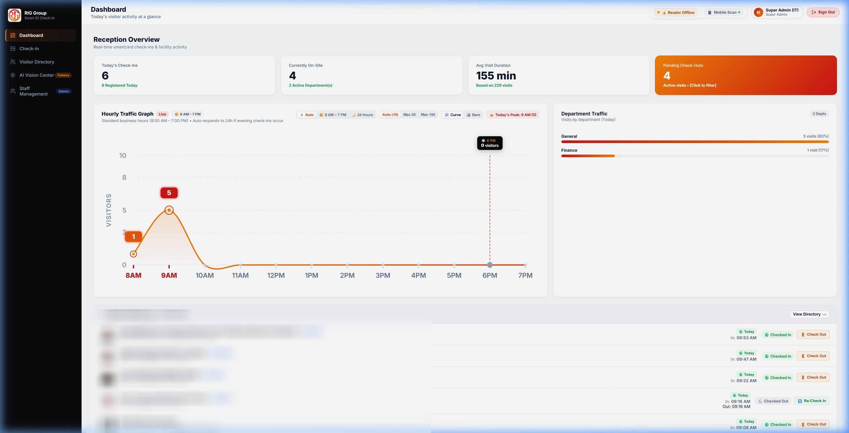Click the Super Admin avatar circle
This screenshot has height=433, width=849.
pos(758,12)
